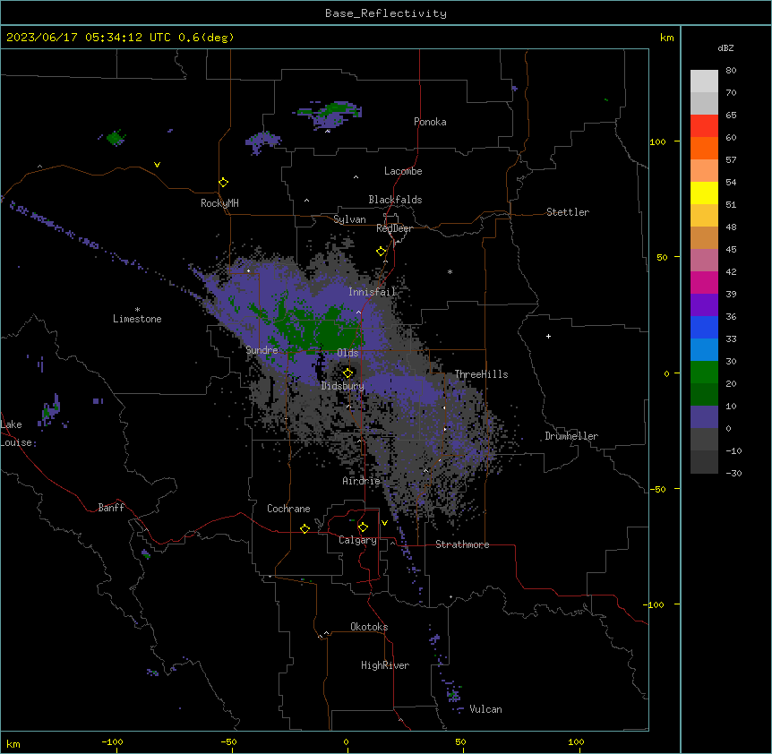Screen dimensions: 772x754
Task: Click the Base_Reflectivity title
Action: tap(386, 13)
